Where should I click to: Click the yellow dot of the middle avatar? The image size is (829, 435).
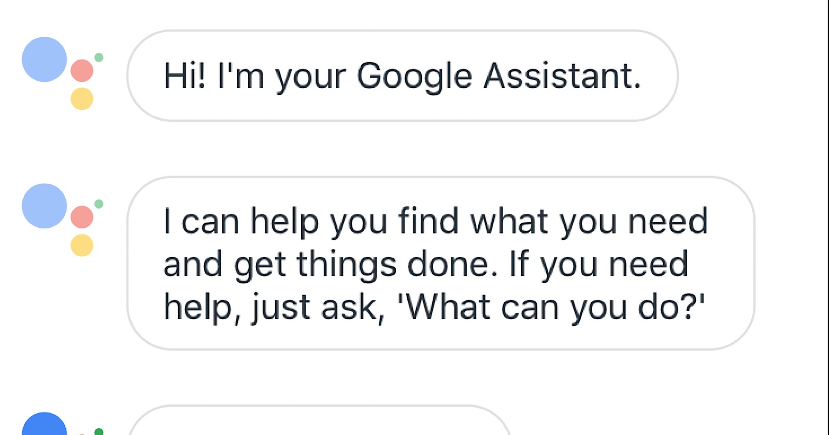(81, 244)
